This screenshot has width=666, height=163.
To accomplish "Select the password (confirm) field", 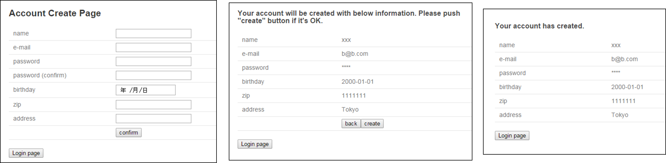I will [x=153, y=75].
